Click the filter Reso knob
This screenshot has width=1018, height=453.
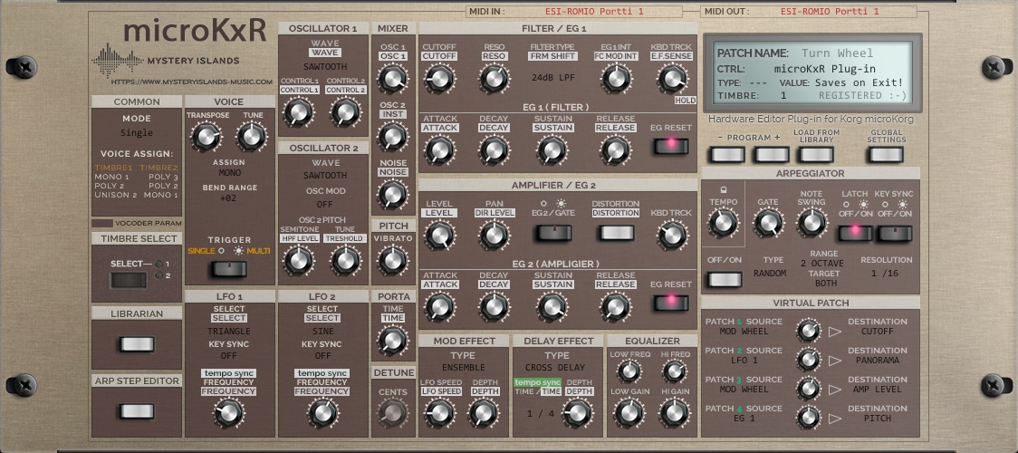[495, 79]
